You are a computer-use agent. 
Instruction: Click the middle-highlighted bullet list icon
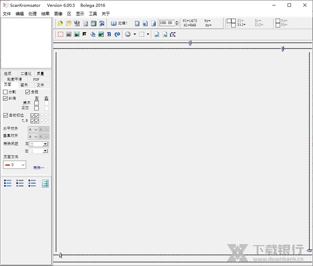pyautogui.click(x=20, y=183)
